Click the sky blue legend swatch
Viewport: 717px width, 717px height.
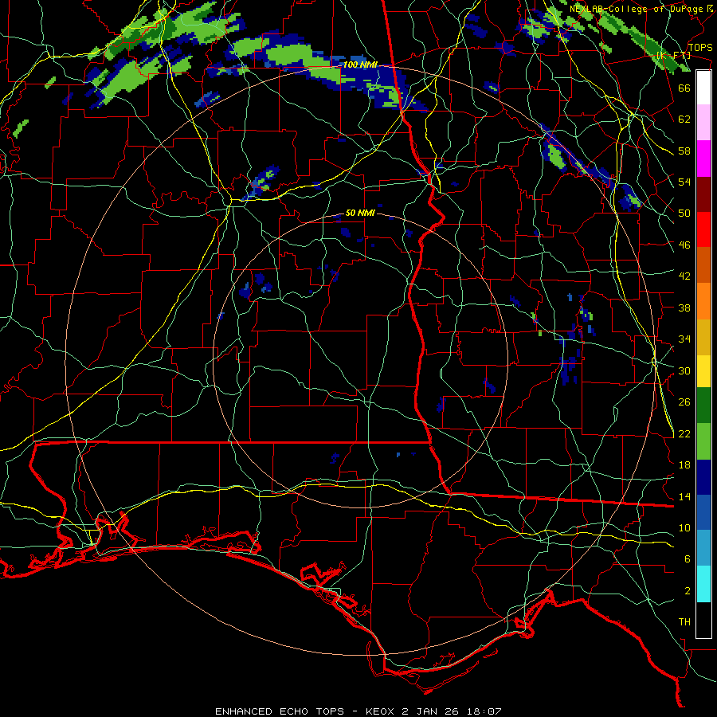click(x=703, y=548)
